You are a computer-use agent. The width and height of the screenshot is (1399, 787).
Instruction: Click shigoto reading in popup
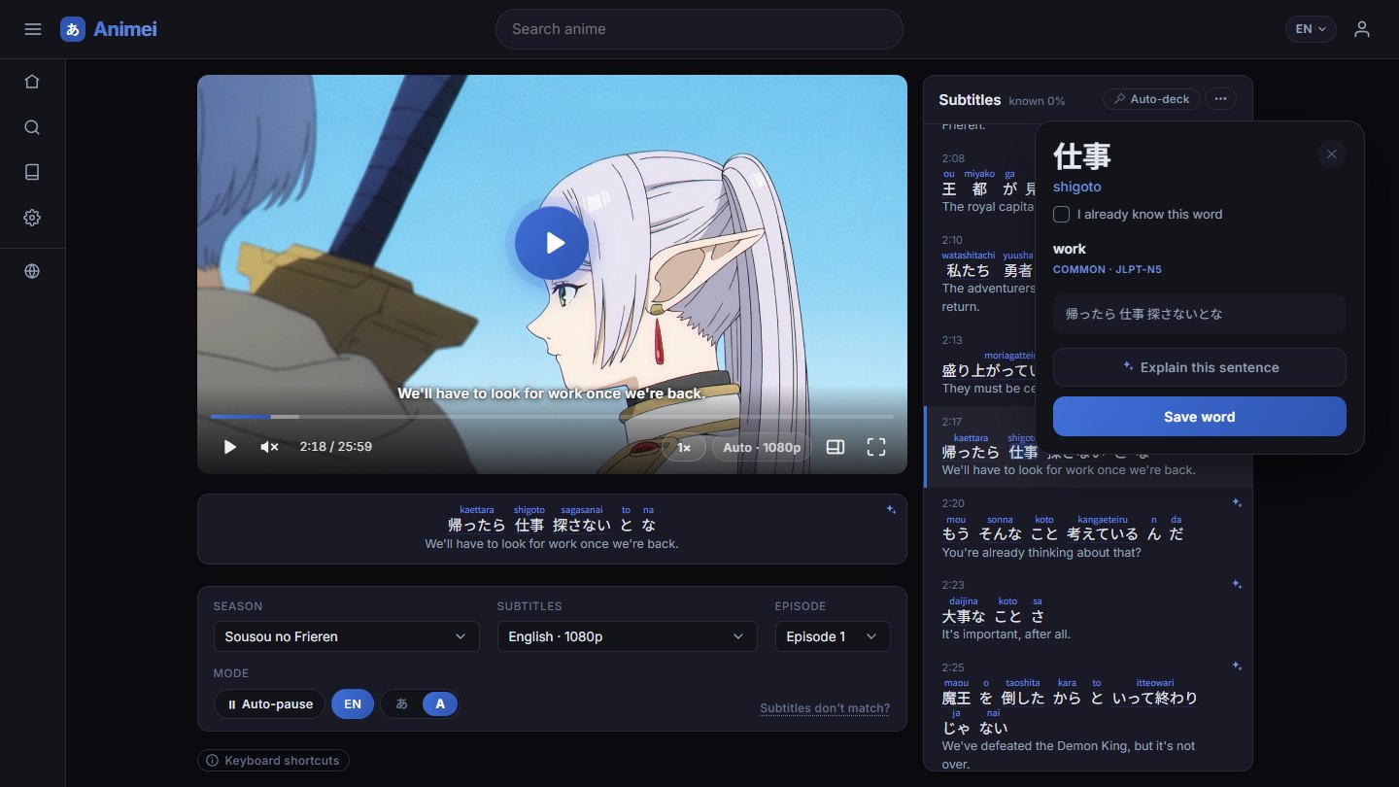click(x=1077, y=187)
